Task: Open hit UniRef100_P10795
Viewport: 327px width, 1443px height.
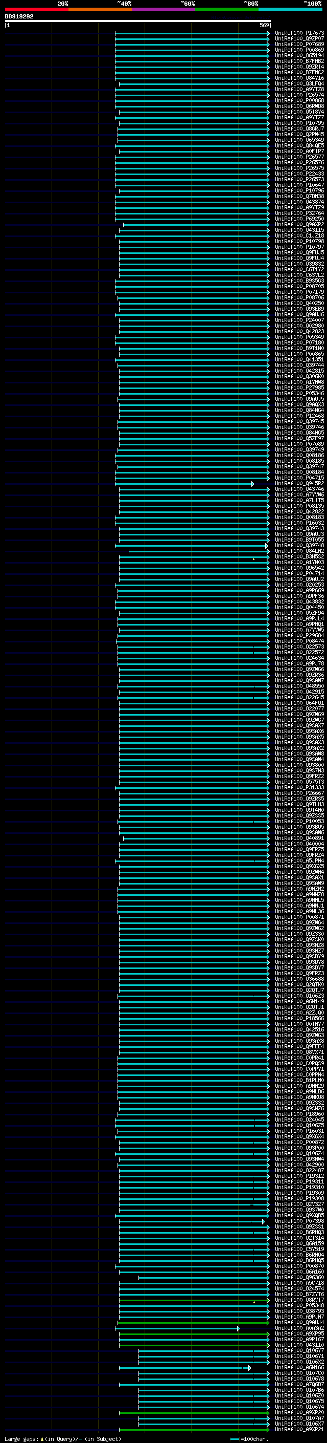Action: (299, 123)
